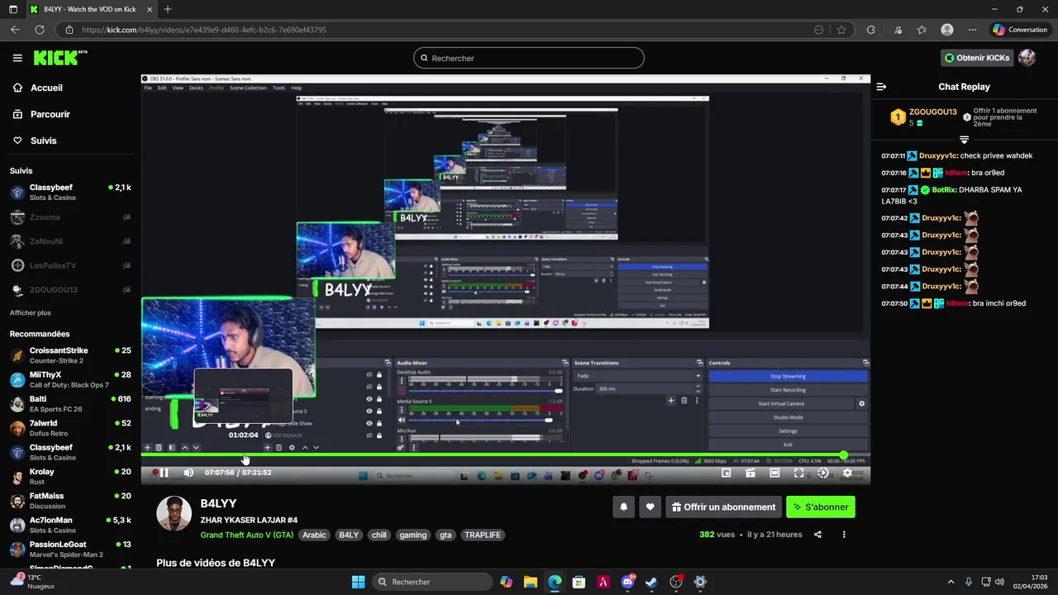1058x595 pixels.
Task: Follow B4LYY with the heart button
Action: point(651,507)
